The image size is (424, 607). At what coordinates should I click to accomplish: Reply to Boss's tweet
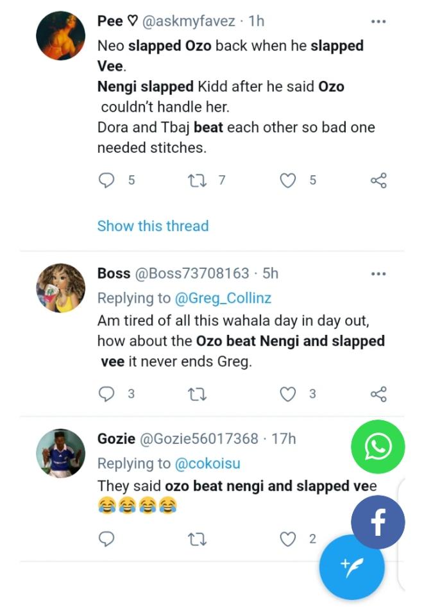click(106, 393)
